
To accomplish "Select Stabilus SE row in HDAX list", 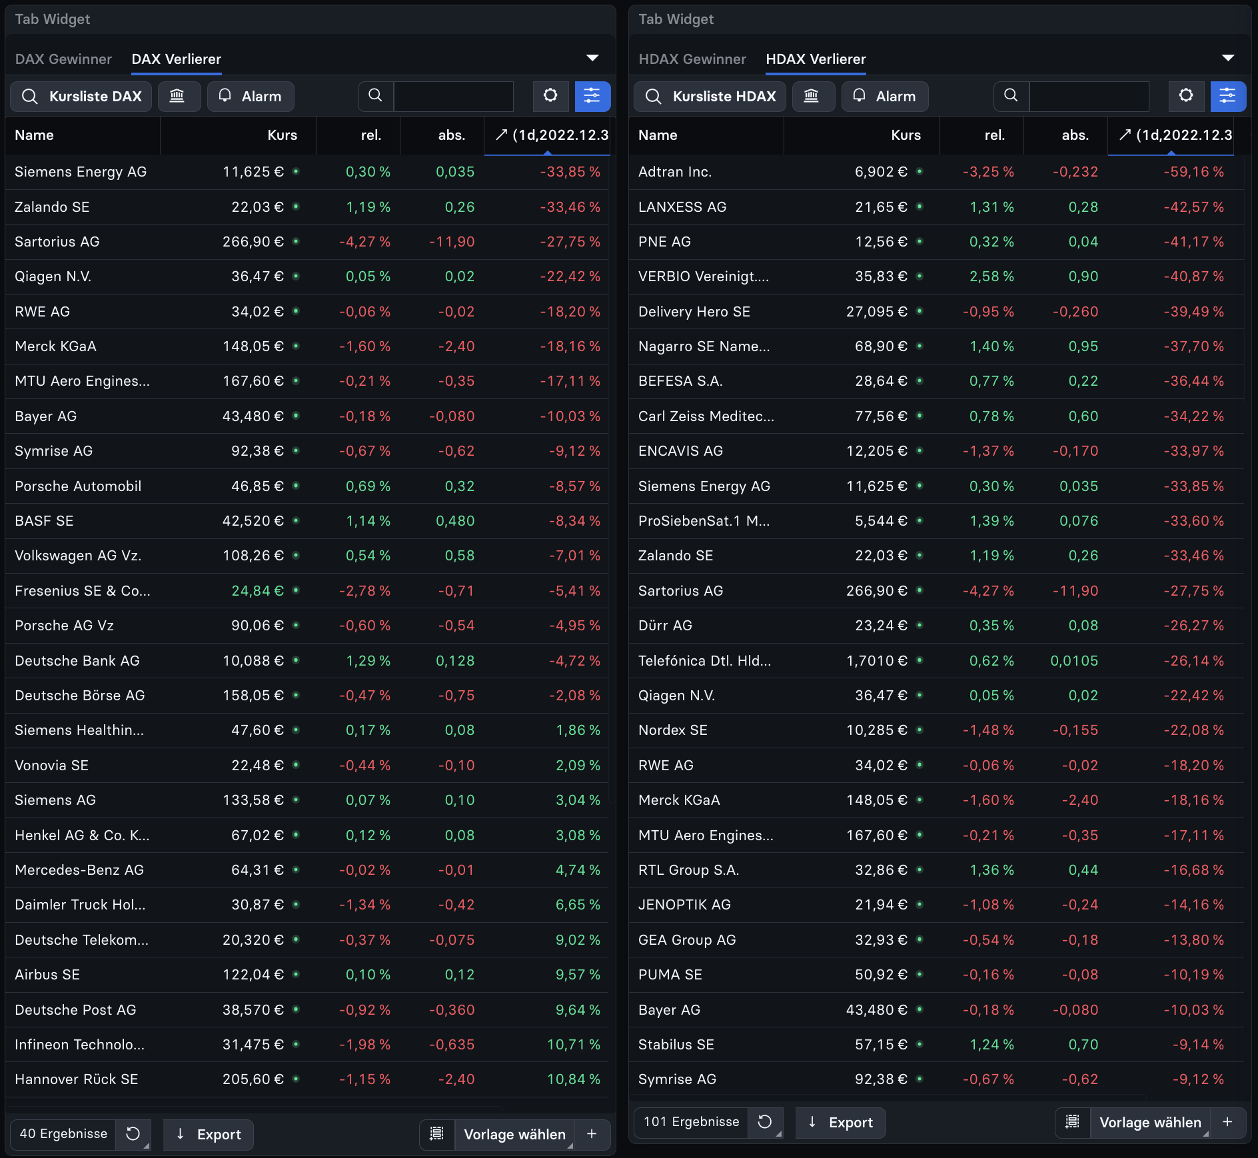I will pos(936,1045).
